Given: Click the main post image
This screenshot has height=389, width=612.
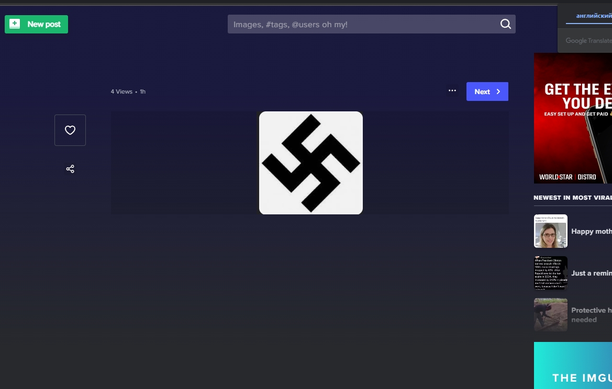Looking at the screenshot, I should point(310,163).
